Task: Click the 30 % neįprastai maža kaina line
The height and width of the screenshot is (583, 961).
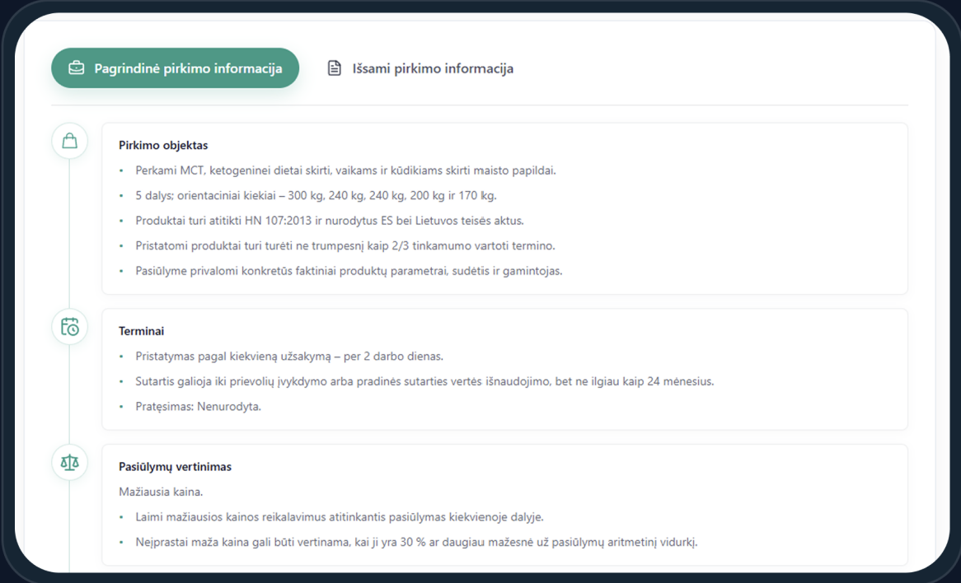Action: point(416,542)
